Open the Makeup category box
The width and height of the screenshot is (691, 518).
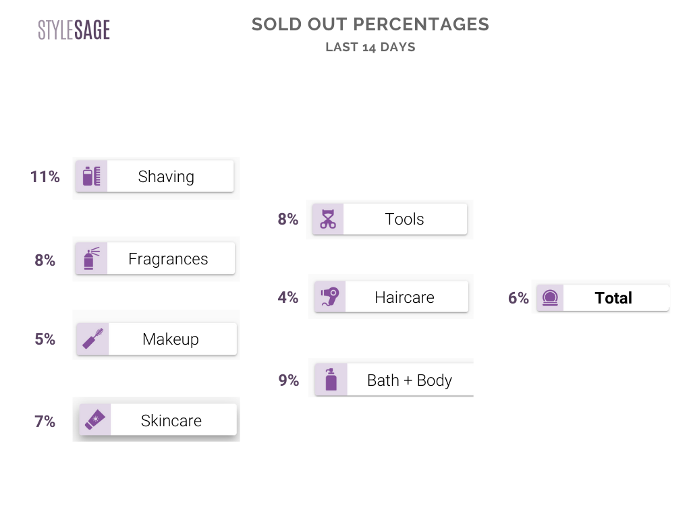[171, 339]
